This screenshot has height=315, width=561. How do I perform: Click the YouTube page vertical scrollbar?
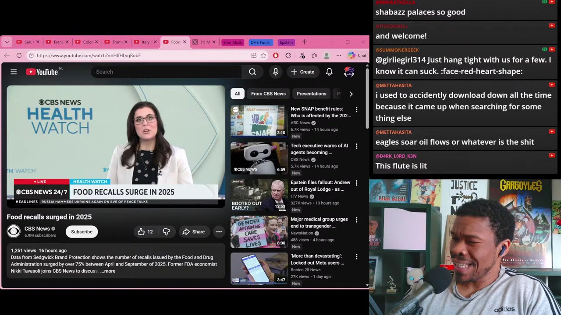tap(367, 98)
